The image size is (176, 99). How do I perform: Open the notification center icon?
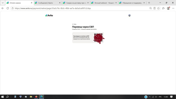(171, 97)
